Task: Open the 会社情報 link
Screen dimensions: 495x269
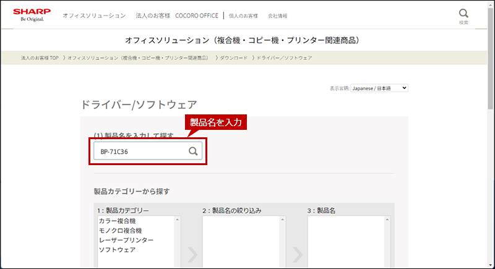Action: click(277, 15)
